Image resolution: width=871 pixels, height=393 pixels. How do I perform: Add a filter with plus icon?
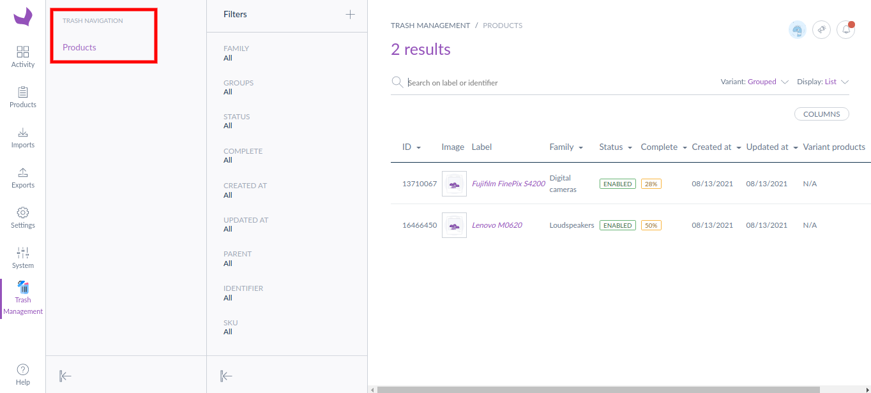pos(350,14)
